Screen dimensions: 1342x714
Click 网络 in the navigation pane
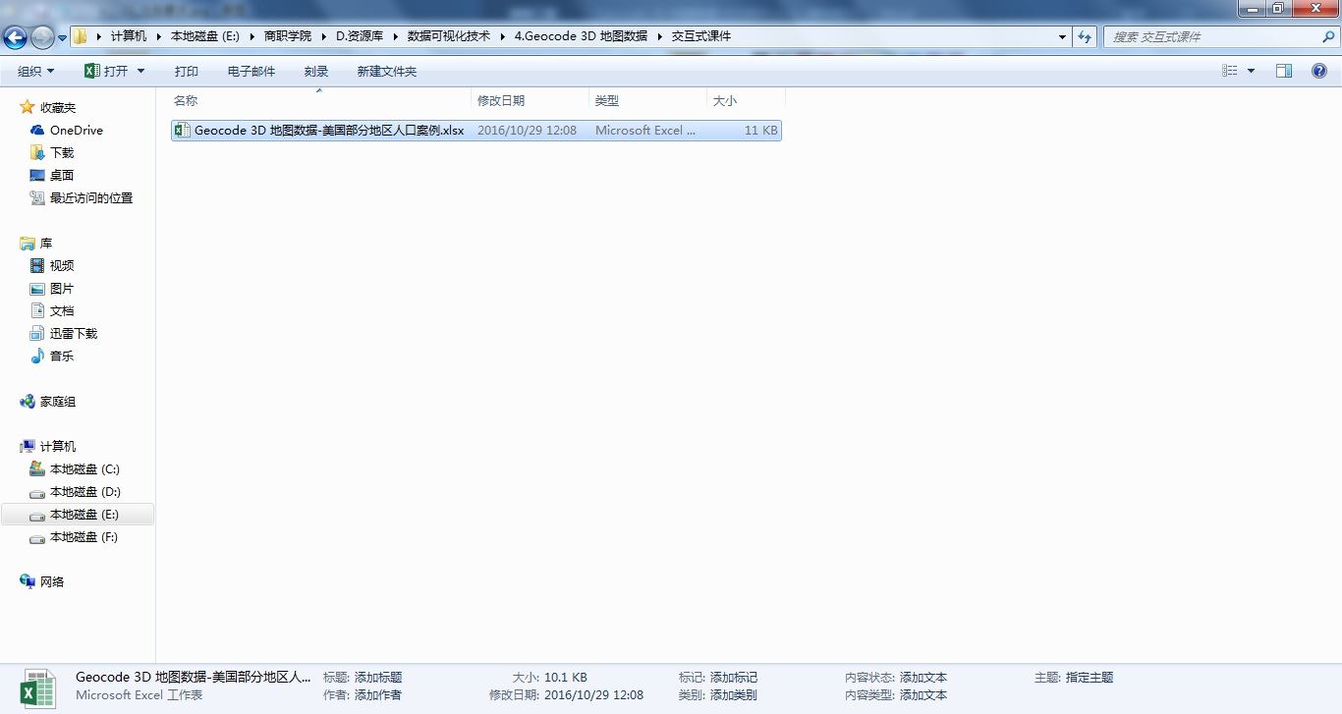coord(52,581)
